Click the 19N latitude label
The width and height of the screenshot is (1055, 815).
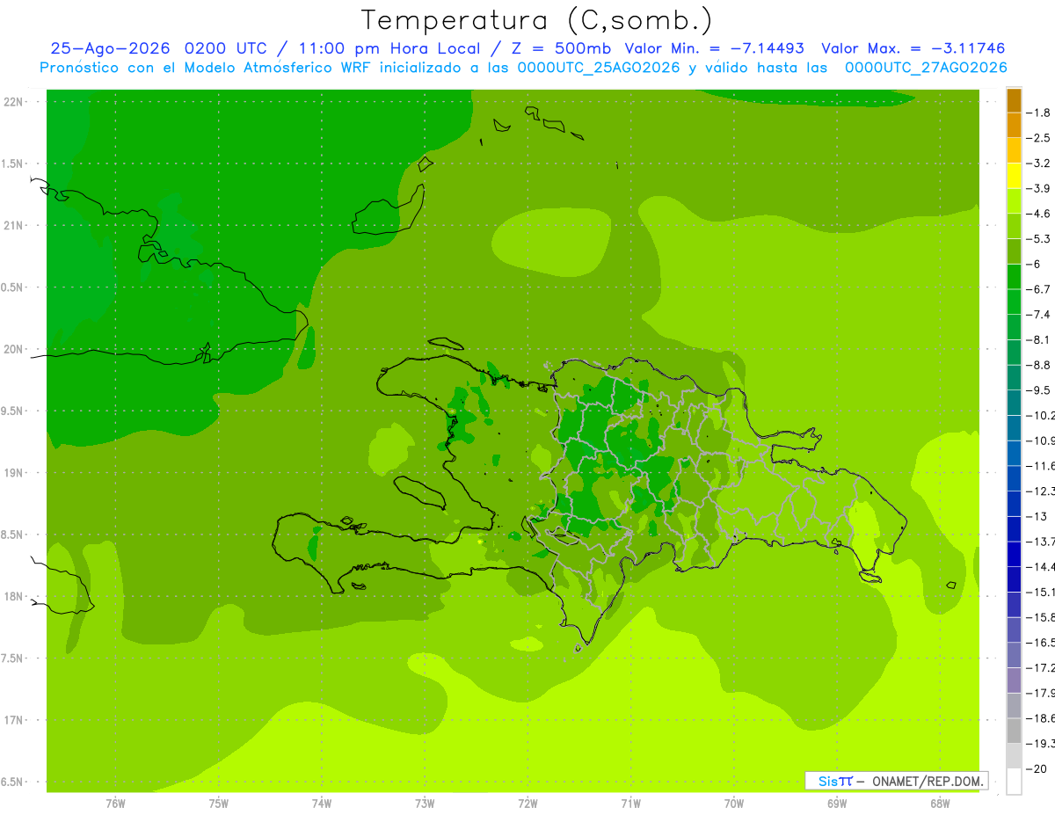pos(12,473)
